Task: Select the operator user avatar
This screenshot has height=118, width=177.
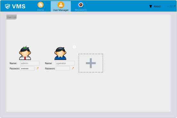Action: click(x=60, y=54)
